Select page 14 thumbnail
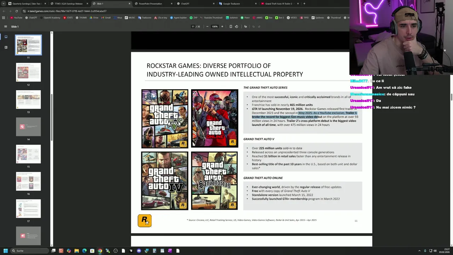This screenshot has height=255, width=453. coord(28,127)
